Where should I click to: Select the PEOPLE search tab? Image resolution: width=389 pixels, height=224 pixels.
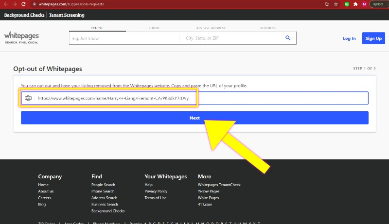(x=97, y=28)
